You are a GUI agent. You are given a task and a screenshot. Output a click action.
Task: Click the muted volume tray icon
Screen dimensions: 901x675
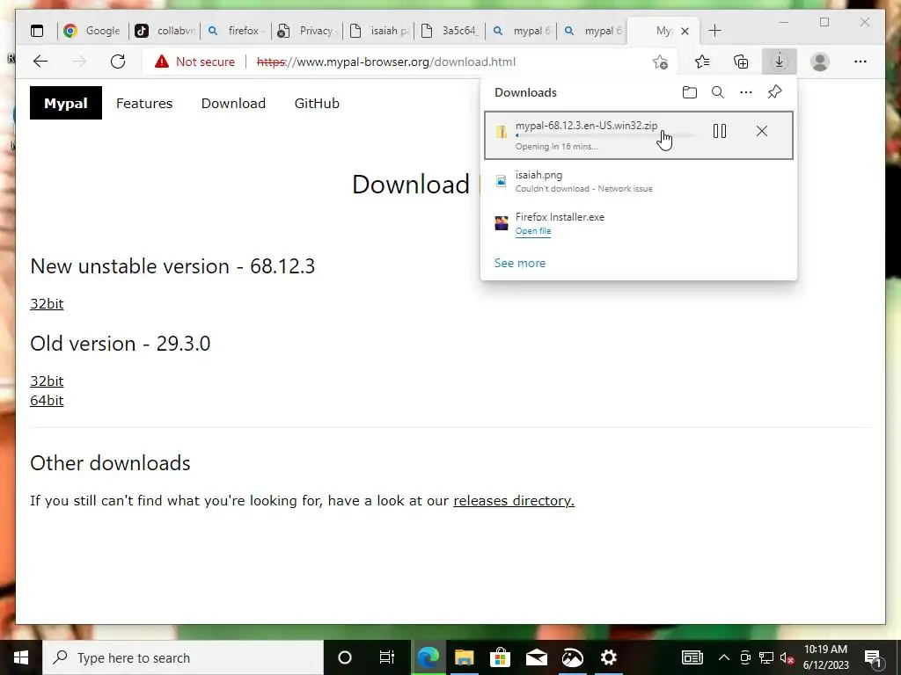click(x=787, y=657)
